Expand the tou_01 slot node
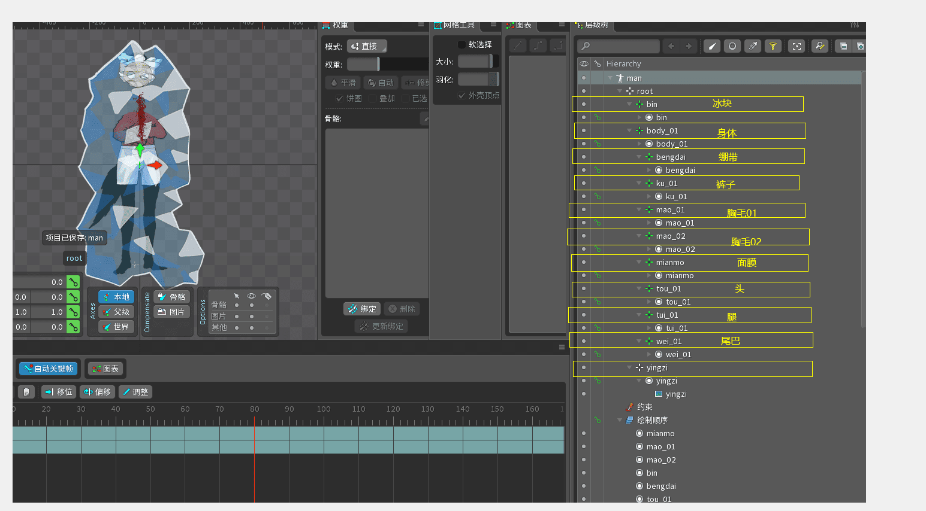This screenshot has width=926, height=511. pyautogui.click(x=648, y=302)
